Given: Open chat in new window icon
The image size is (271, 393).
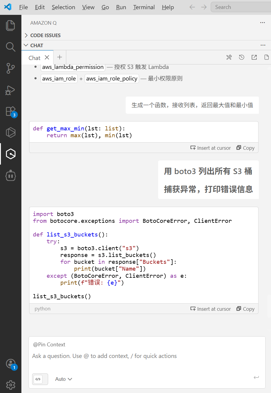Looking at the screenshot, I should [254, 57].
